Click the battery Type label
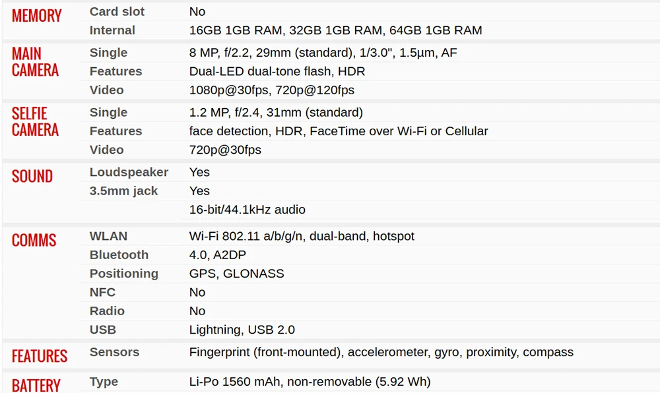This screenshot has width=660, height=393. [x=104, y=382]
